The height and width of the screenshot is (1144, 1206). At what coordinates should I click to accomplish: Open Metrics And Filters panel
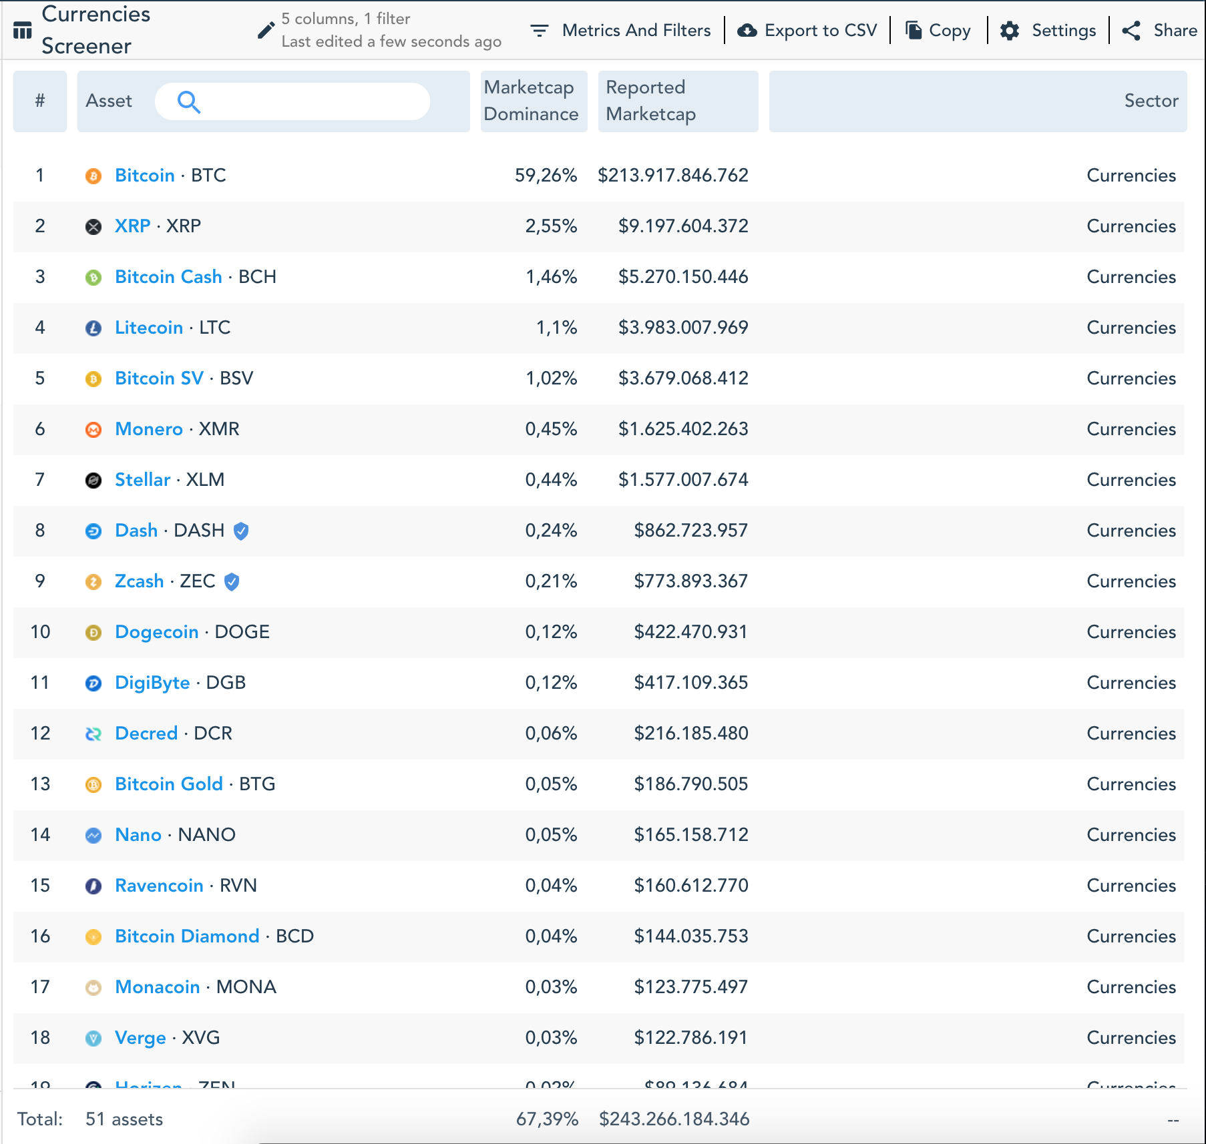[x=620, y=30]
